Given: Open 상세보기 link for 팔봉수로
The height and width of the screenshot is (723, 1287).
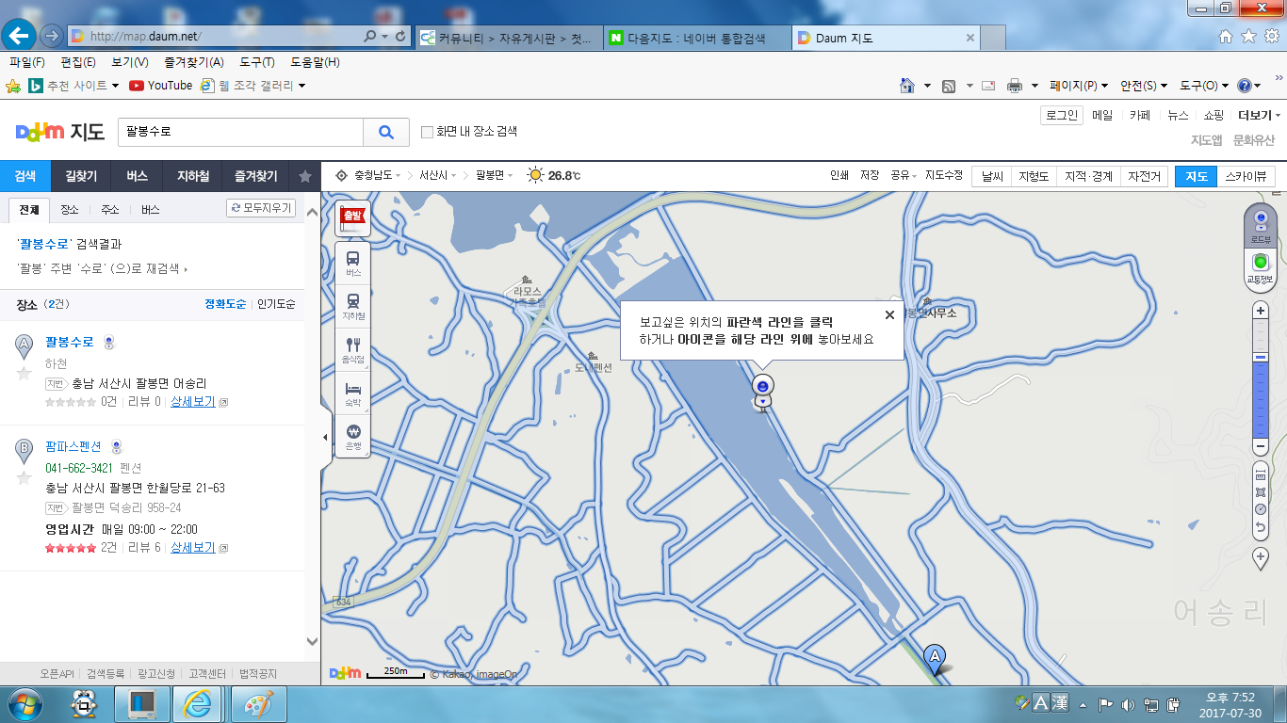Looking at the screenshot, I should [x=193, y=402].
